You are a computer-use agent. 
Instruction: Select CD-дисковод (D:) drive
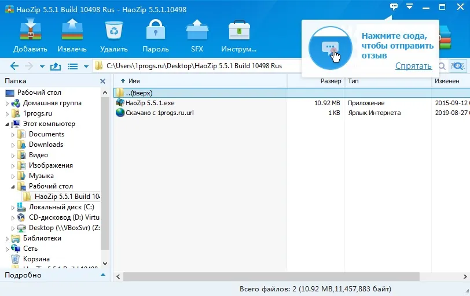[64, 217]
